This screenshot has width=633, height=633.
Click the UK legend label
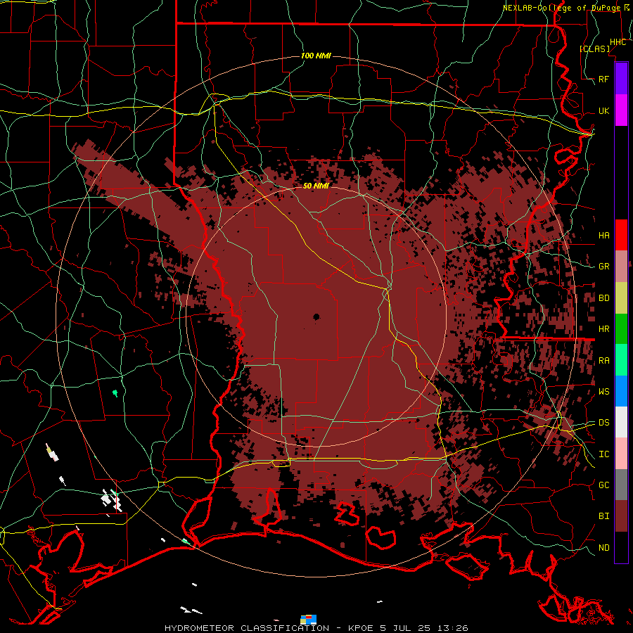tap(603, 110)
